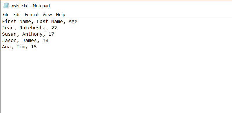Place cursor in the name Jean

[8, 28]
